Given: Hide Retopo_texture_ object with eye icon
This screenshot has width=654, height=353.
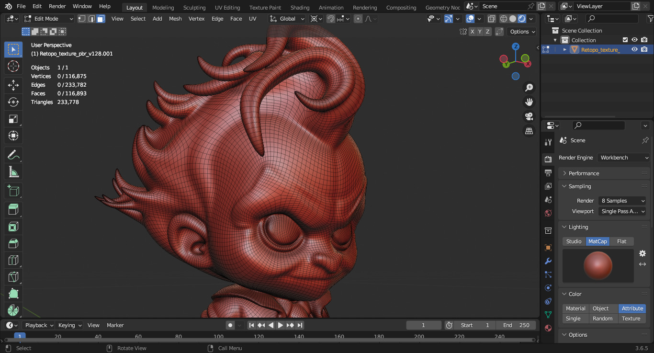Looking at the screenshot, I should click(634, 49).
